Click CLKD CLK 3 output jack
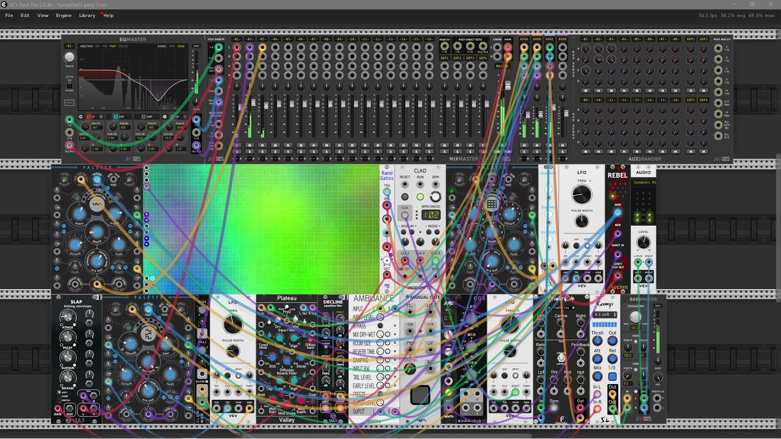 point(436,260)
